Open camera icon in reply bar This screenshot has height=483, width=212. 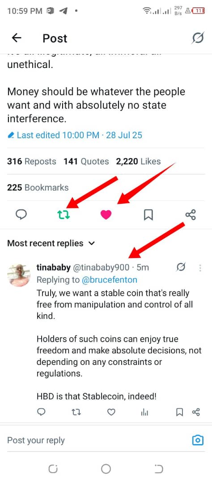click(198, 440)
